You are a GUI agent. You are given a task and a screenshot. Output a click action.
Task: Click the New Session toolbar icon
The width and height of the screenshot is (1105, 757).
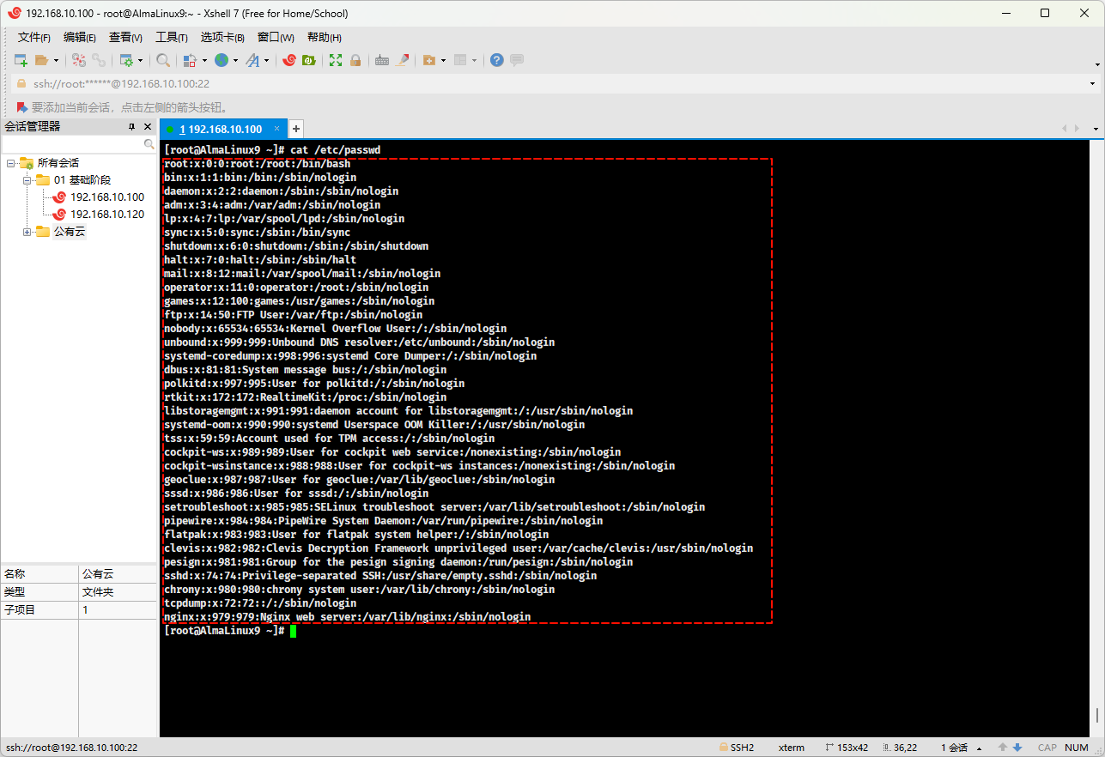pos(21,60)
